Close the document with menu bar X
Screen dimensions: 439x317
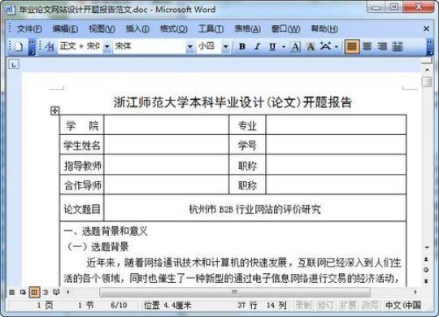coord(426,28)
